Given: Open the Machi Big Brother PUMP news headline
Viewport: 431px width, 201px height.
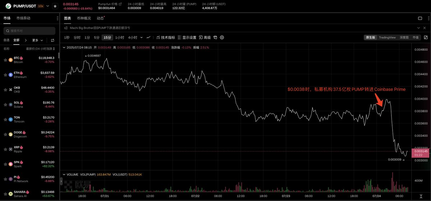Looking at the screenshot, I should (x=100, y=28).
